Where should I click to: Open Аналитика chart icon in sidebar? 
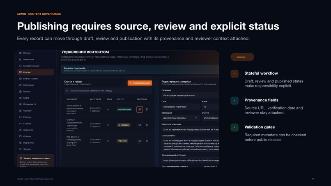point(21,59)
